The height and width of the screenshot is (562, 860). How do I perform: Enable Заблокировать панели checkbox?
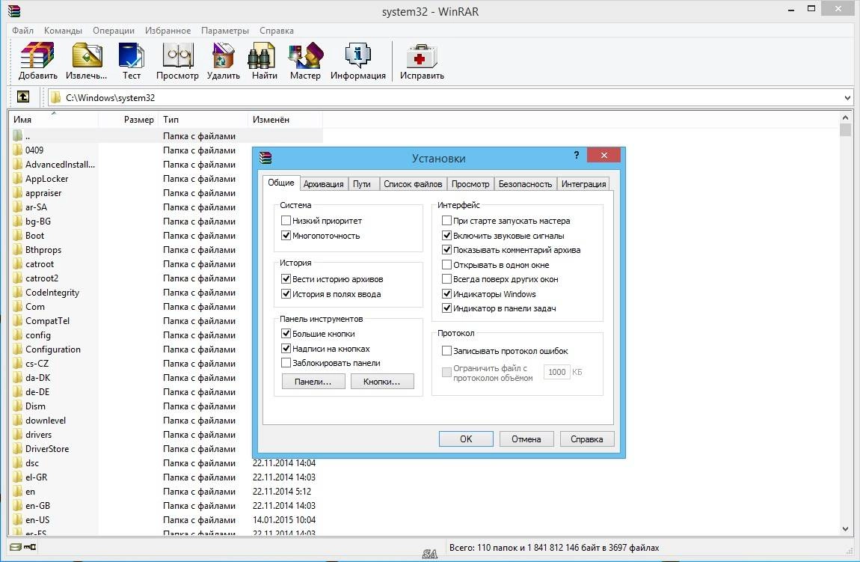tap(286, 363)
